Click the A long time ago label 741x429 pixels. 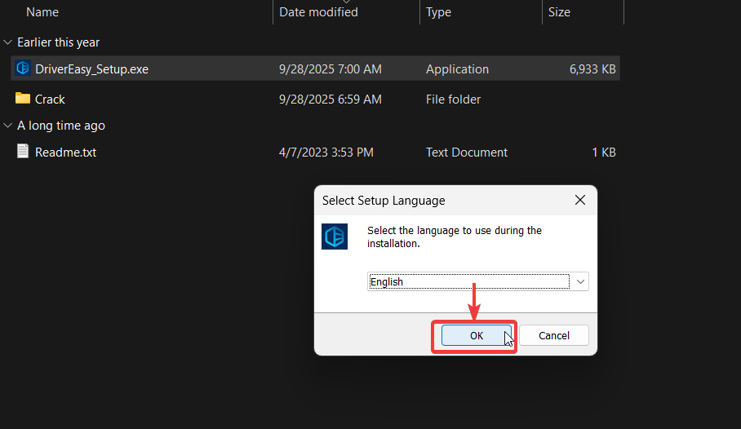(61, 126)
